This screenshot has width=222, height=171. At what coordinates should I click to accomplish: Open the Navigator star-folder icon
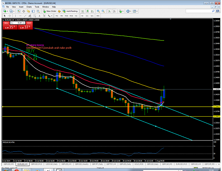click(28, 11)
